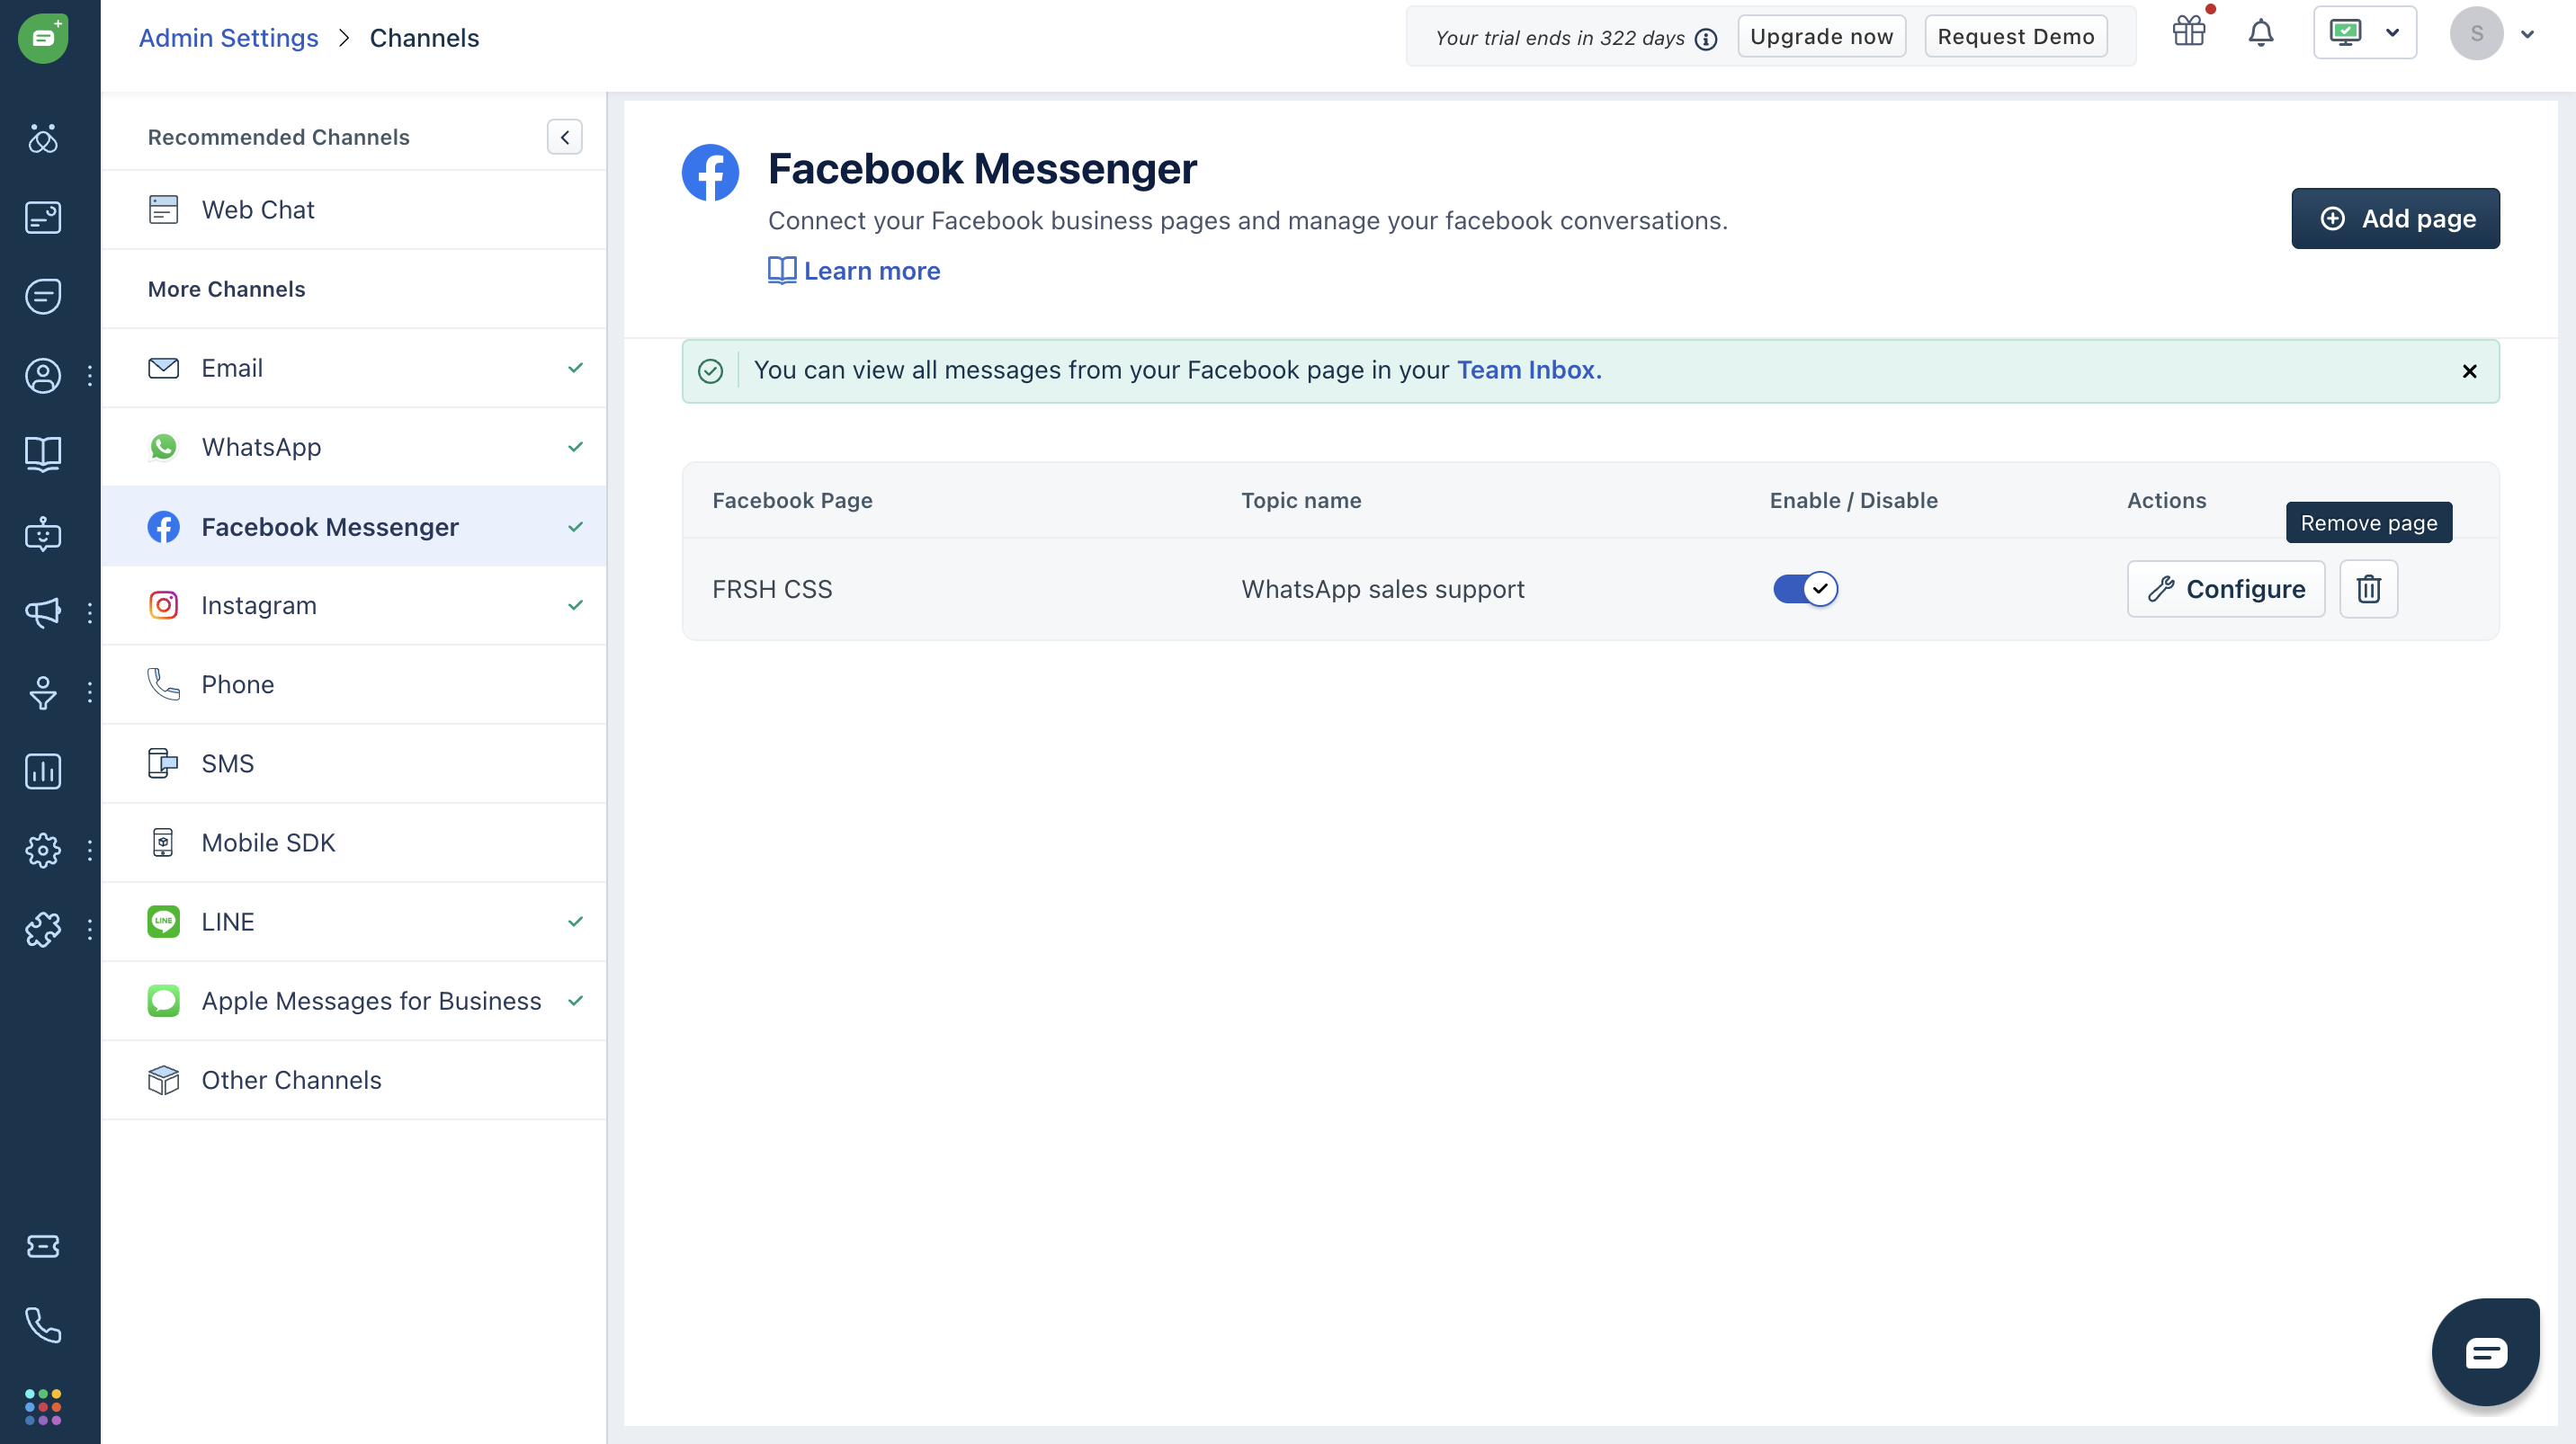2576x1444 pixels.
Task: Click the Add page button
Action: click(2395, 218)
